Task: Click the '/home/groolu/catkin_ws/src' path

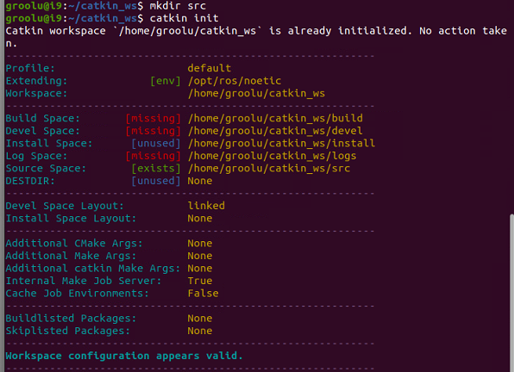Action: click(x=269, y=168)
